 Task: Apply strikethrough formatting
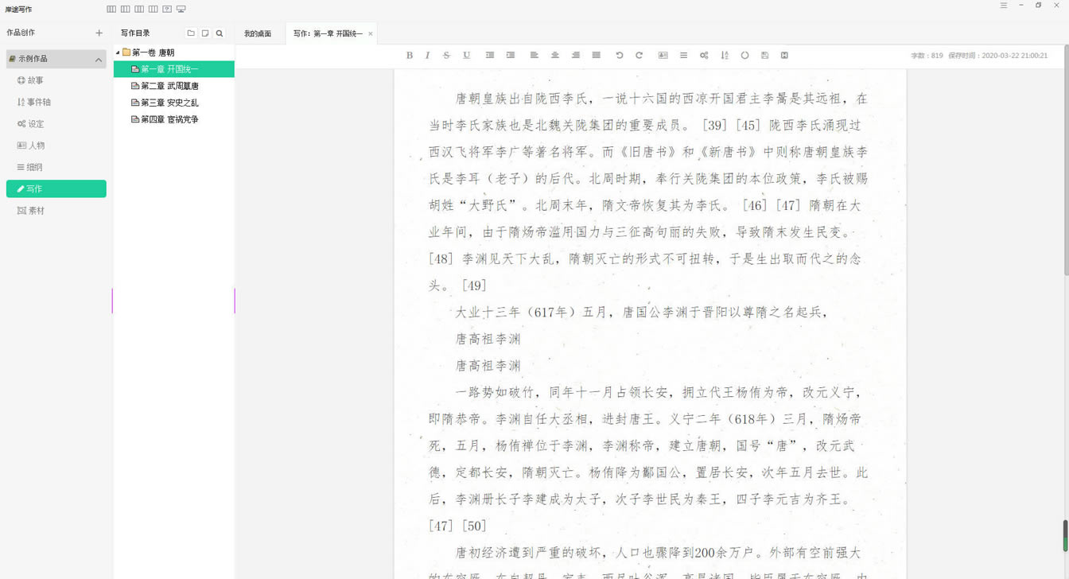point(446,56)
